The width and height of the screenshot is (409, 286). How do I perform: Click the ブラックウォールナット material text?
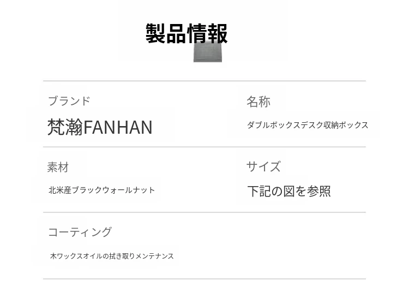pyautogui.click(x=113, y=190)
